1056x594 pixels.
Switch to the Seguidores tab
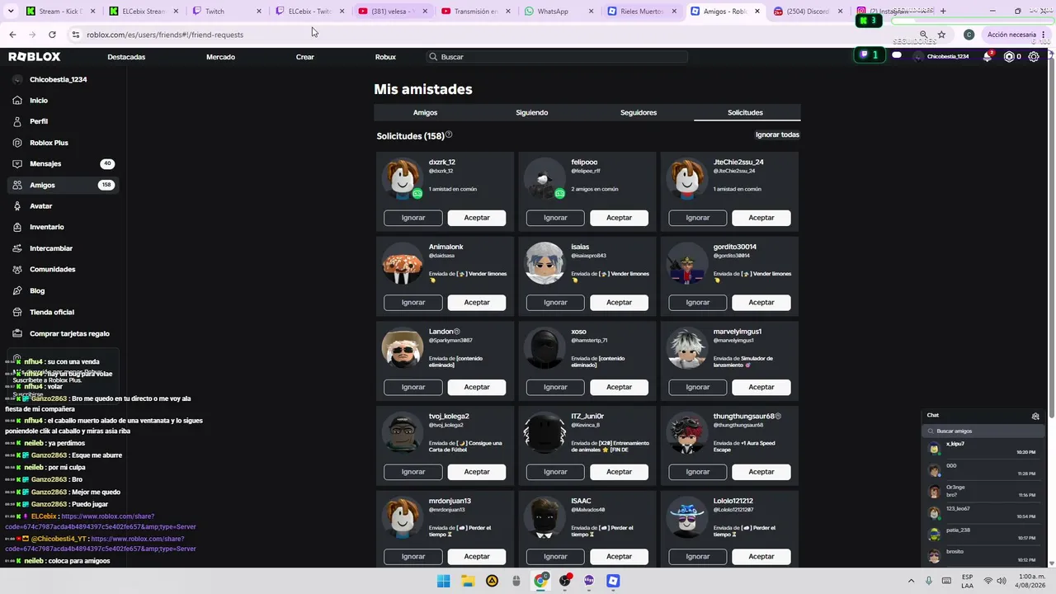click(x=639, y=113)
